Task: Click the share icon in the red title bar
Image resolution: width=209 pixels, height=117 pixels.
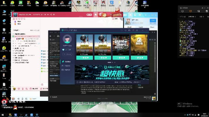Action: [x=51, y=14]
